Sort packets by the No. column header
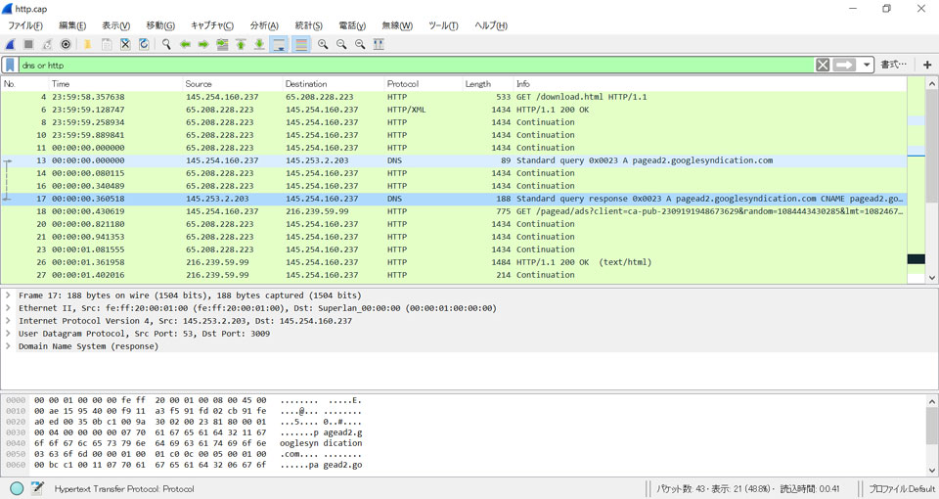The width and height of the screenshot is (939, 499). 24,84
